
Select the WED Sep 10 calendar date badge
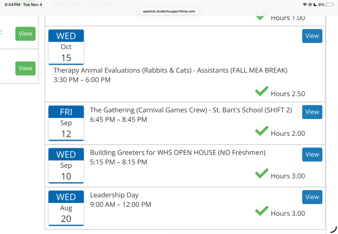(x=66, y=166)
